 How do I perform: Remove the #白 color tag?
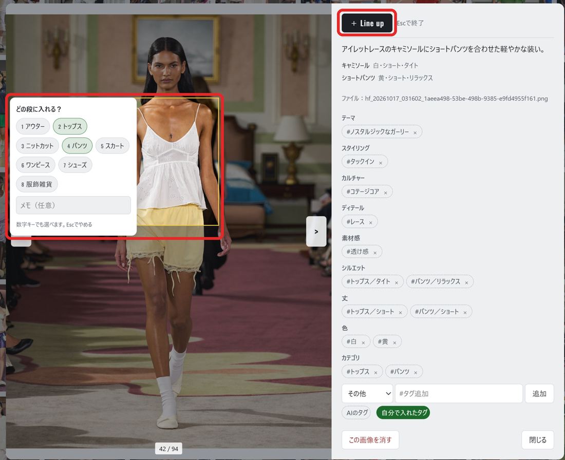coord(363,342)
